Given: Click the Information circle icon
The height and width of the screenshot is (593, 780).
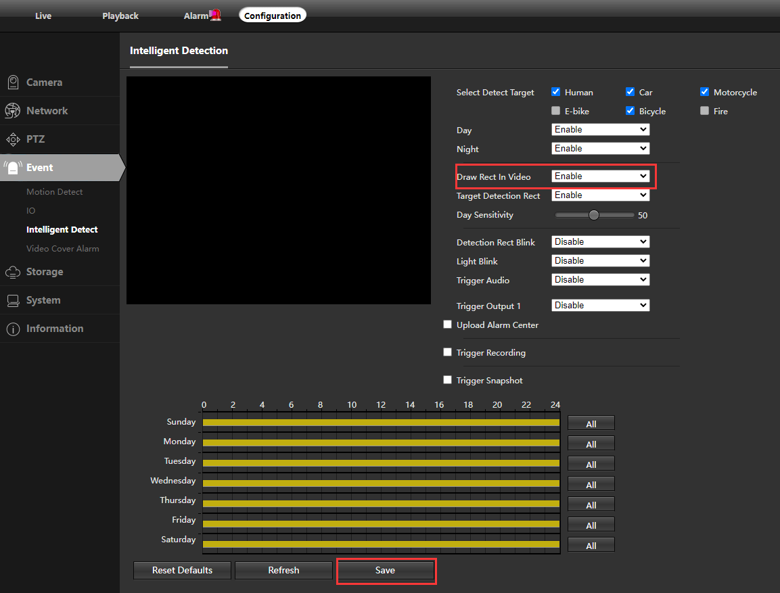Looking at the screenshot, I should click(x=13, y=329).
